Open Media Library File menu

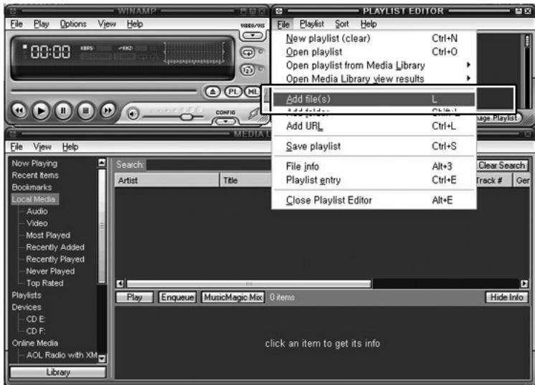(16, 147)
